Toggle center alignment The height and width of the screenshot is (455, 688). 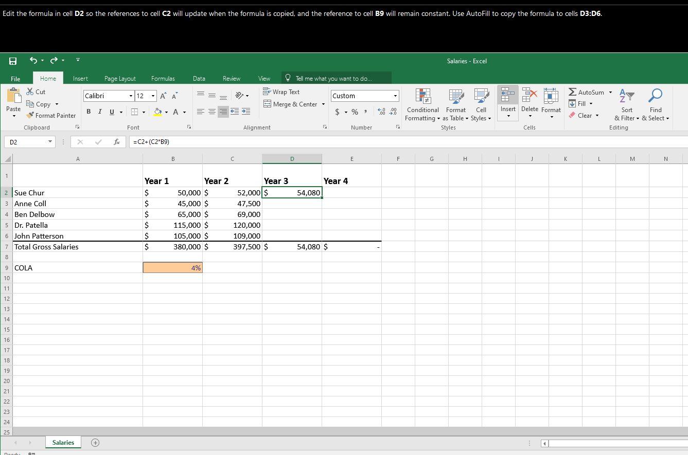point(212,111)
